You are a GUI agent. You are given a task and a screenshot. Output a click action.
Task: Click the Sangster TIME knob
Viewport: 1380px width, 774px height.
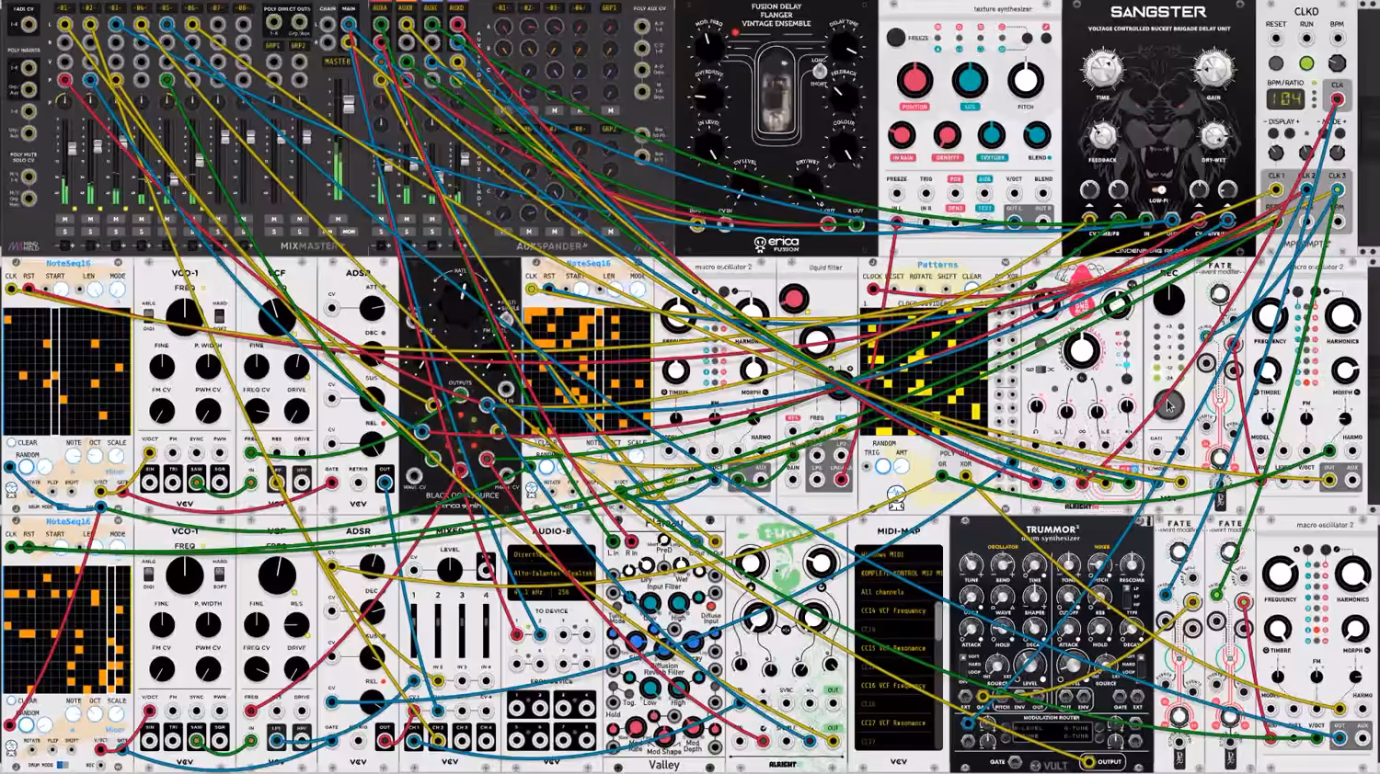click(x=1102, y=68)
